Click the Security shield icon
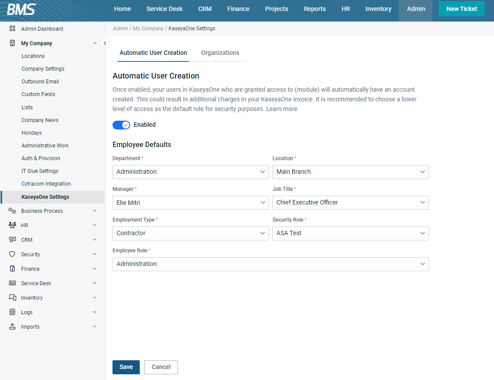The image size is (494, 380). pyautogui.click(x=12, y=254)
